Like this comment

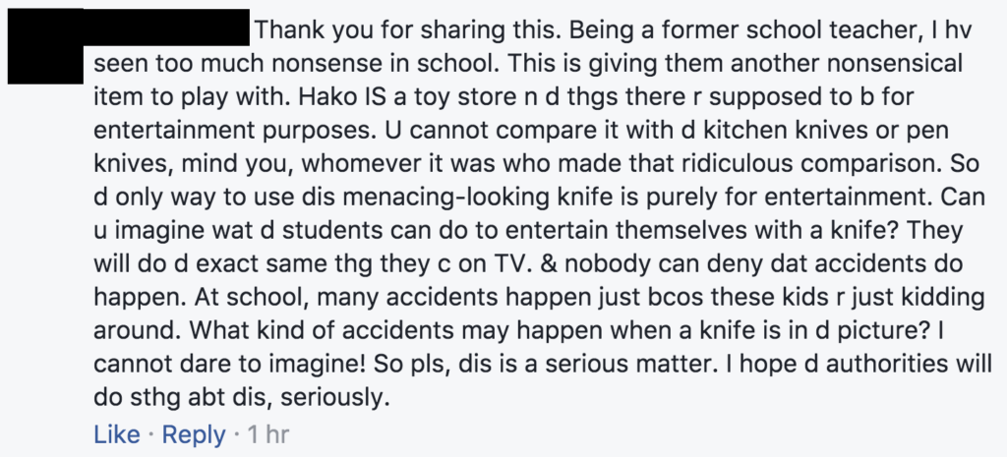pyautogui.click(x=117, y=434)
